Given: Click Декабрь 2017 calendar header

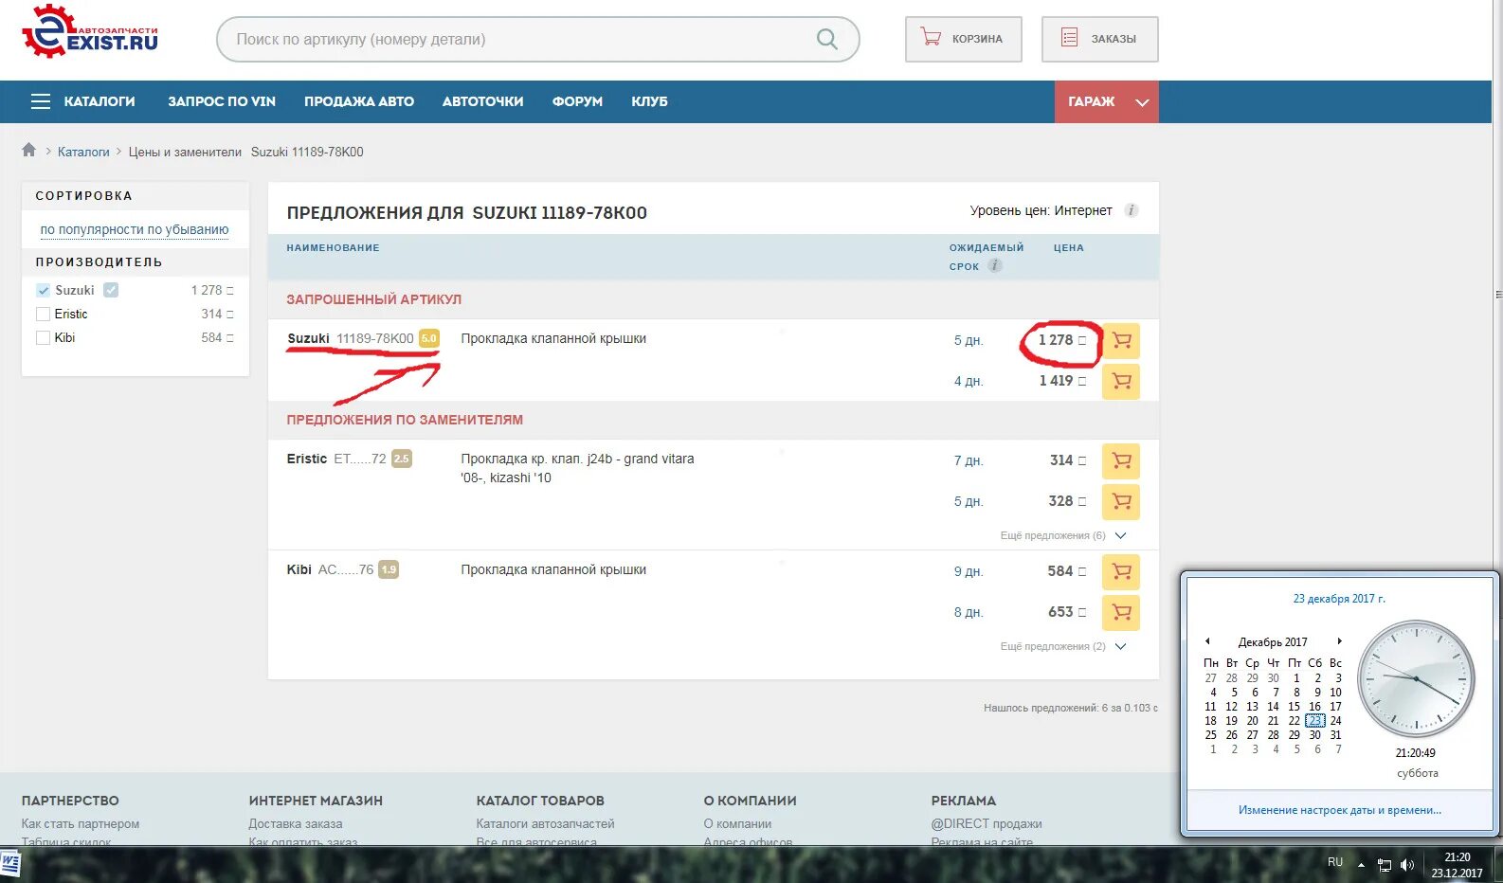Looking at the screenshot, I should pyautogui.click(x=1273, y=641).
